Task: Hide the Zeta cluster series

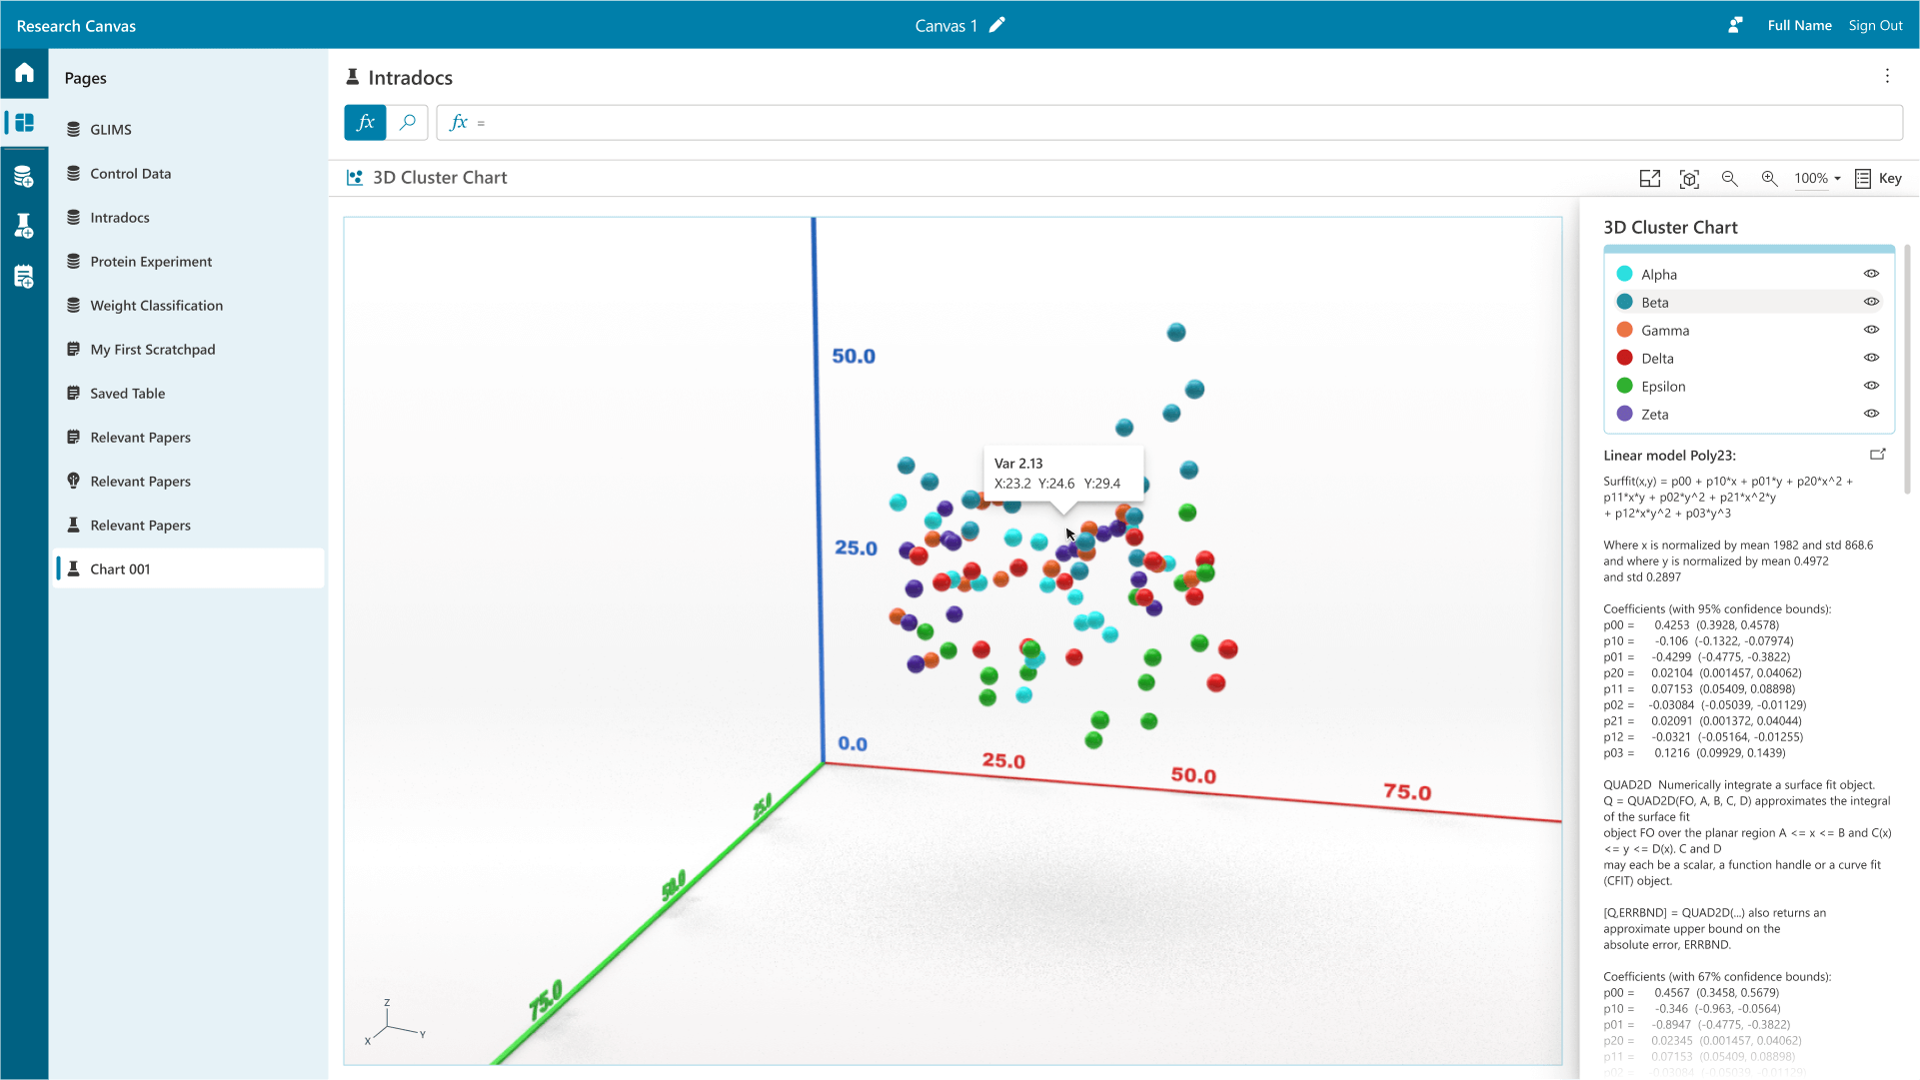Action: [1871, 414]
